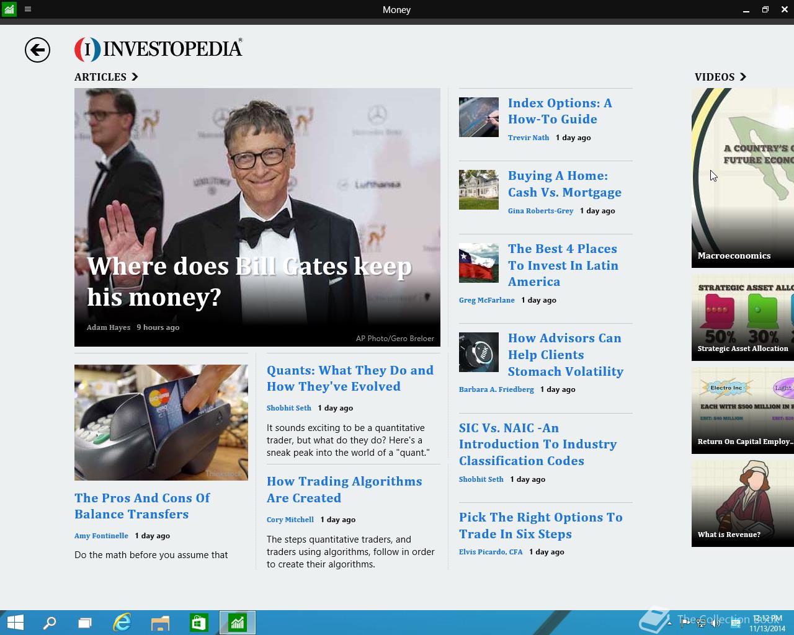Launch Internet Explorer from taskbar
794x635 pixels.
(122, 623)
